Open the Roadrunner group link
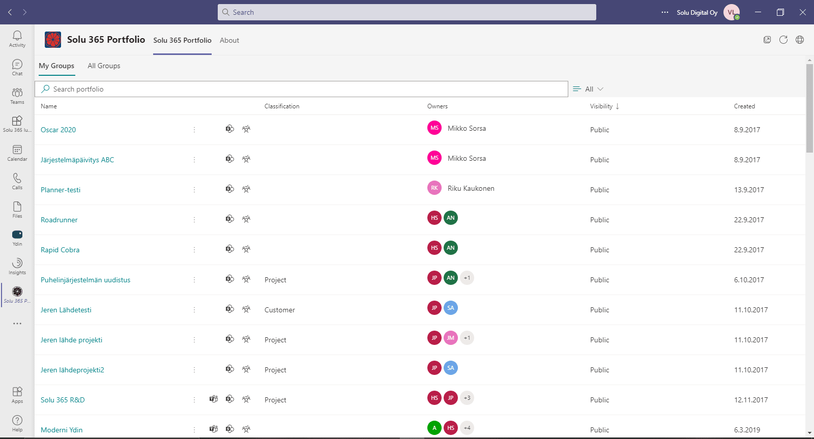Viewport: 814px width, 439px height. pyautogui.click(x=59, y=220)
